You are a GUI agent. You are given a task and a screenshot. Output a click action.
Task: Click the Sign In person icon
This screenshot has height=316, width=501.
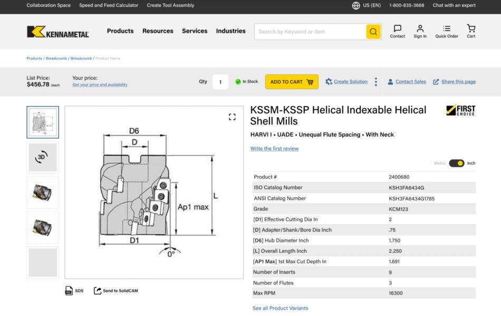420,28
